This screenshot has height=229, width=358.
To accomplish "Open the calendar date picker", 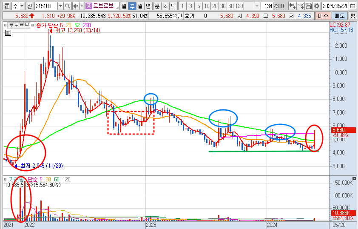I will [x=352, y=6].
